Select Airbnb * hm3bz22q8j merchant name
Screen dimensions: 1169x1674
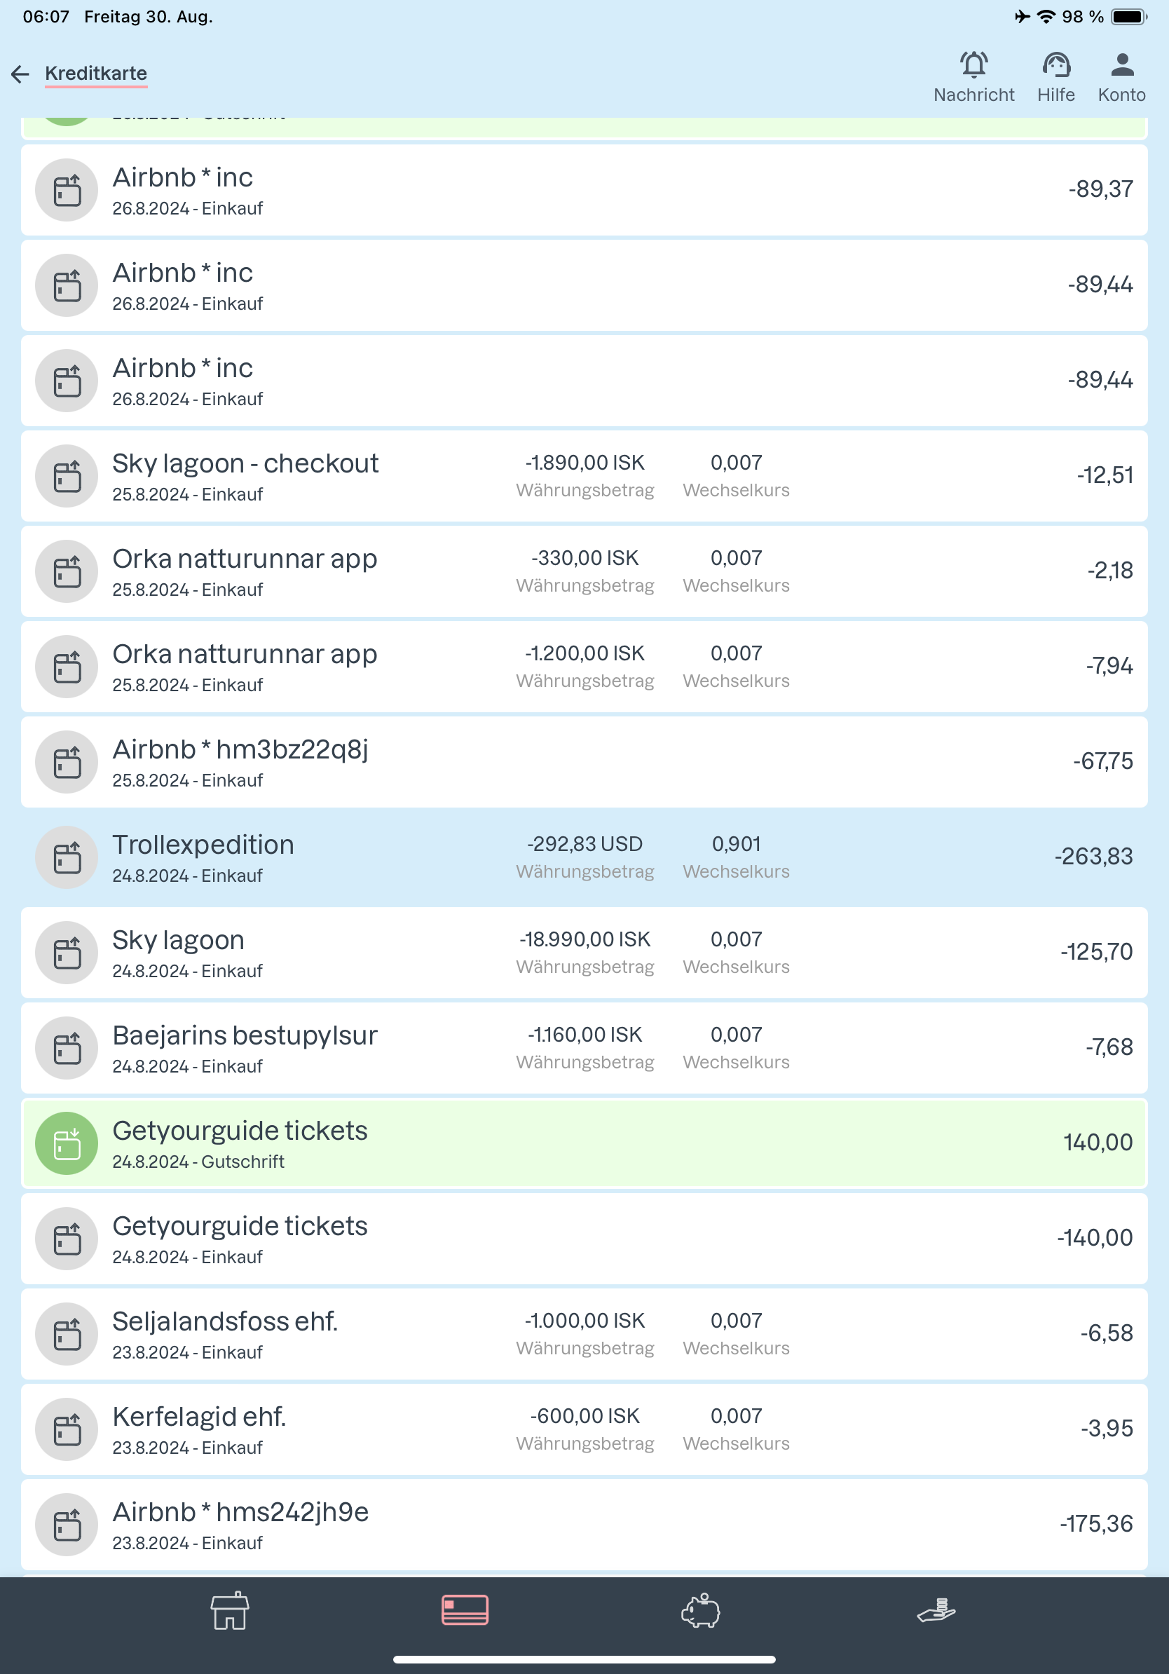[x=240, y=749]
